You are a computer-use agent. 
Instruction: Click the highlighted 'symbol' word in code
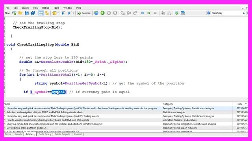(58, 92)
